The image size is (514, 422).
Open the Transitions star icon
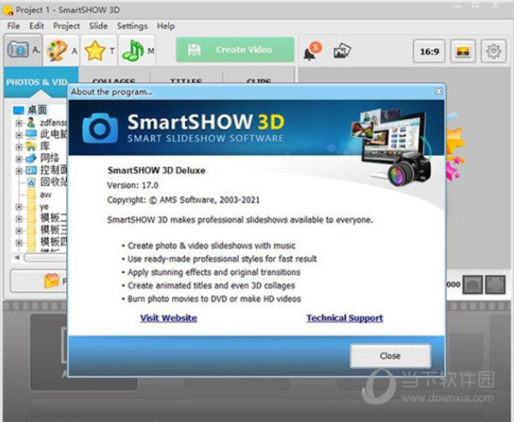pyautogui.click(x=95, y=51)
